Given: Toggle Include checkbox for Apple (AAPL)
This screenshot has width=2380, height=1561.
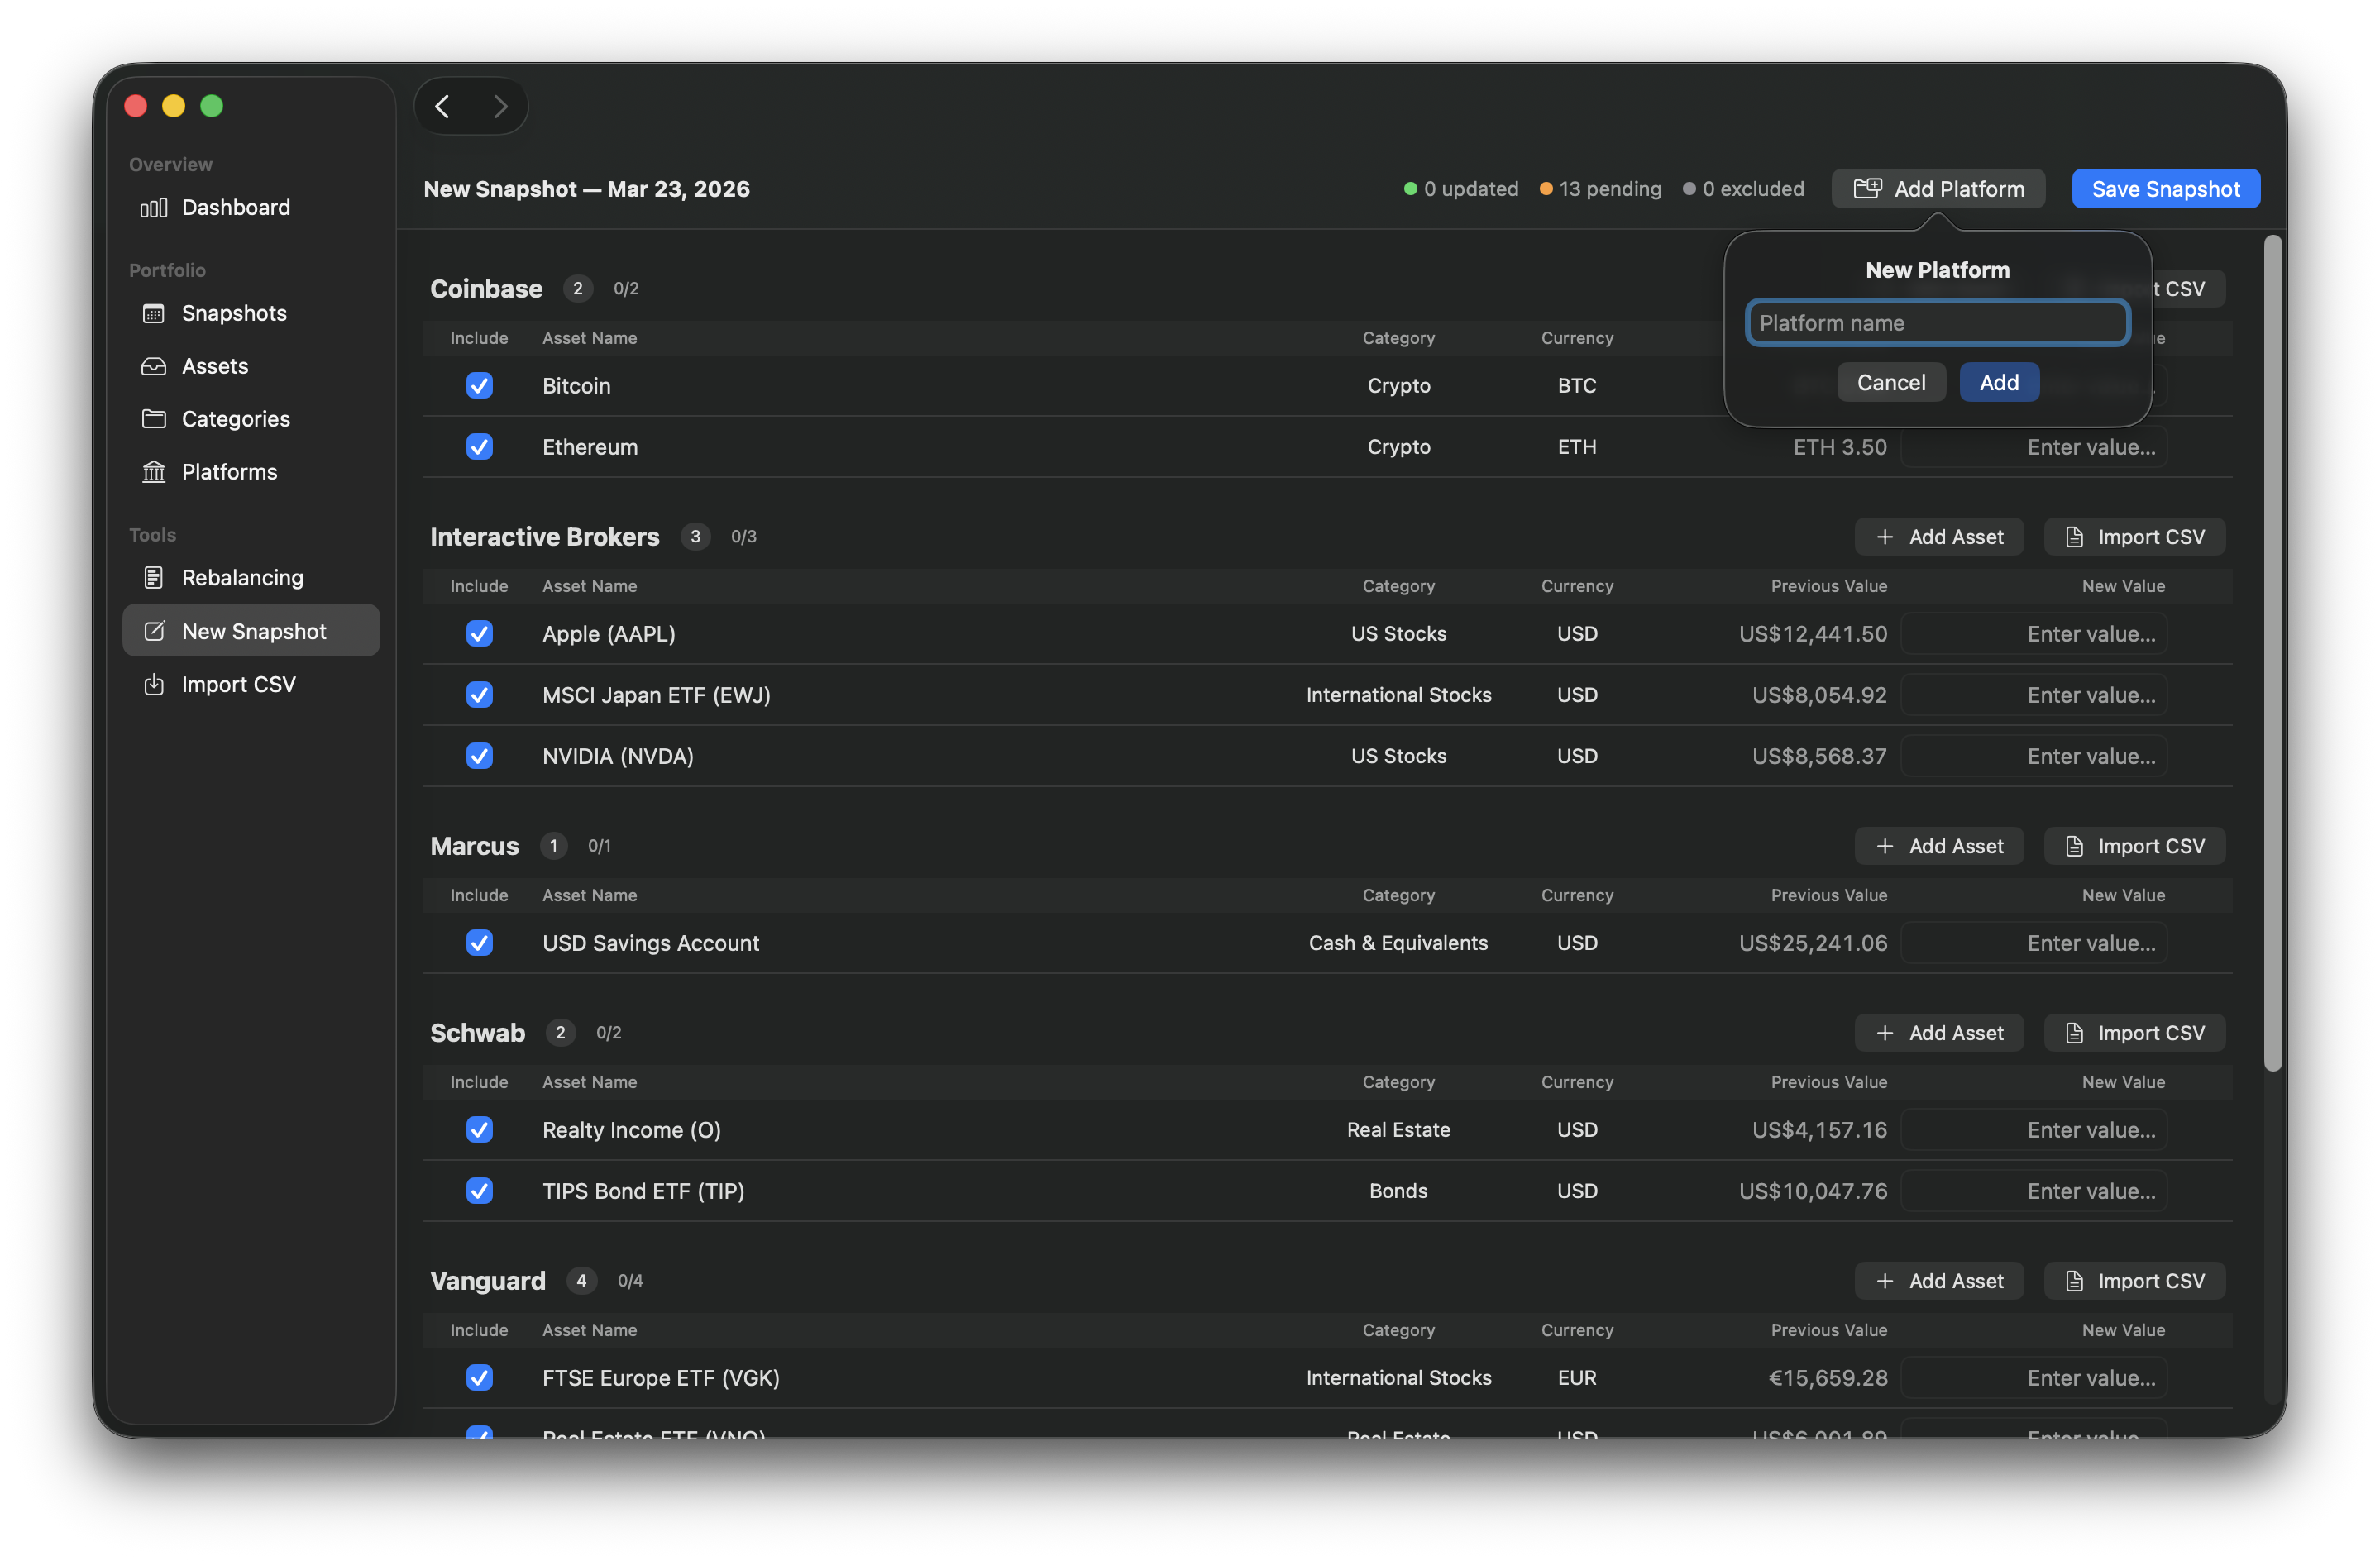Looking at the screenshot, I should (x=479, y=634).
